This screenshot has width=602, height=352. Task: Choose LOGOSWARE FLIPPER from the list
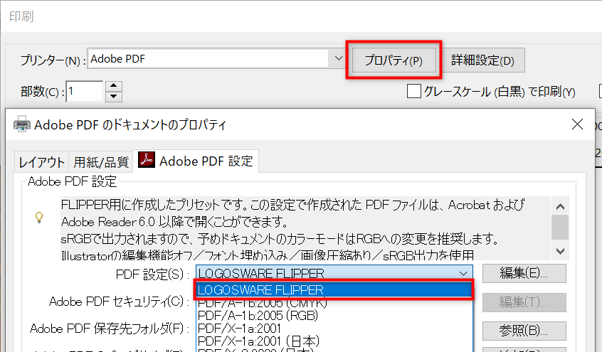(333, 289)
